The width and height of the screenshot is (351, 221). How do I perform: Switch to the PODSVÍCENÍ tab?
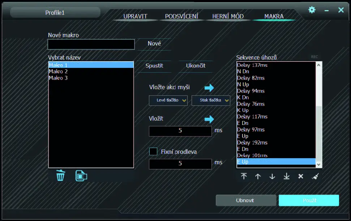click(x=181, y=16)
